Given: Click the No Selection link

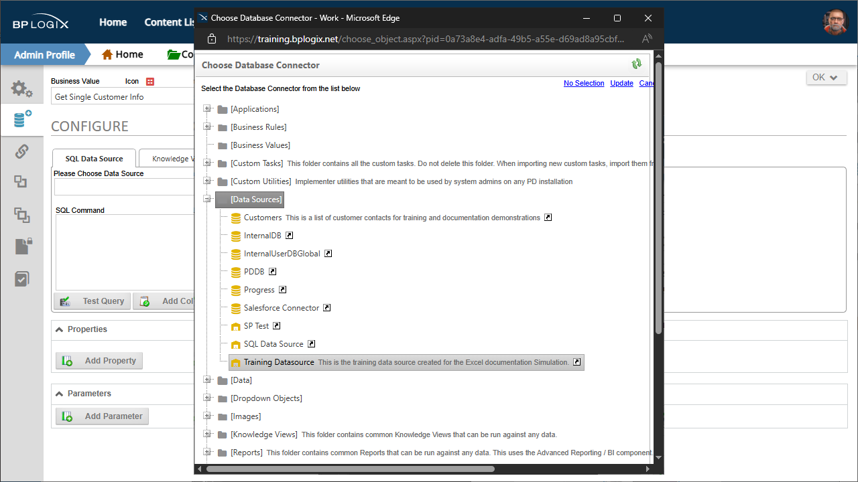Looking at the screenshot, I should pos(584,83).
